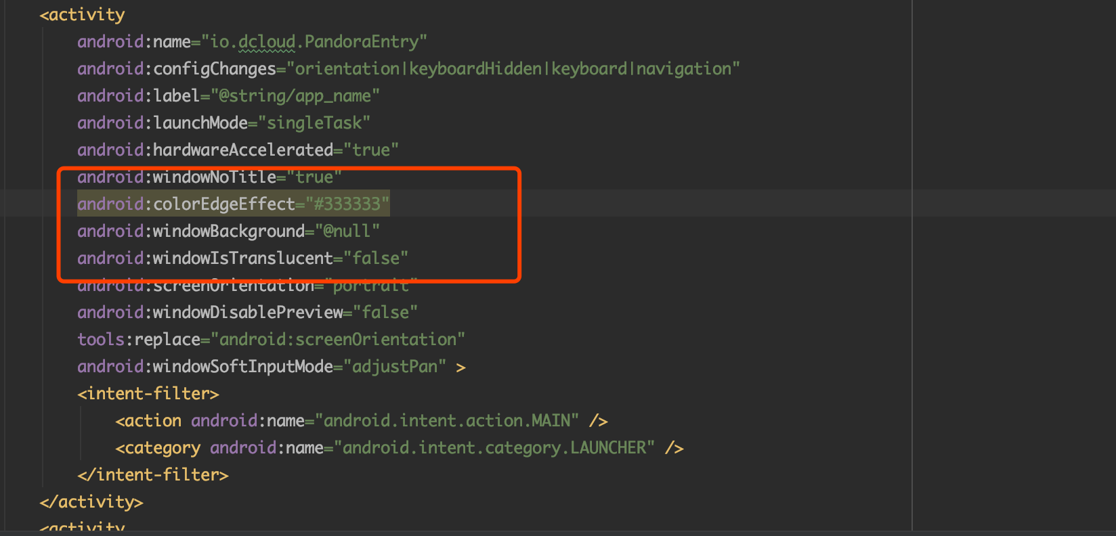Click the "adjustPan" windowSoftInputMode value
The image size is (1116, 536).
(x=395, y=367)
